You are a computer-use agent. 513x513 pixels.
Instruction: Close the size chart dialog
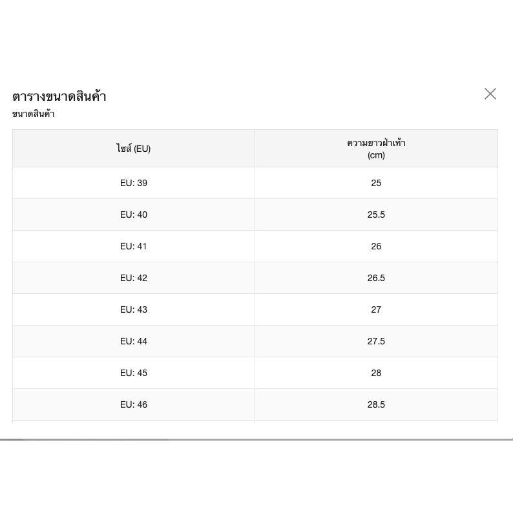490,94
